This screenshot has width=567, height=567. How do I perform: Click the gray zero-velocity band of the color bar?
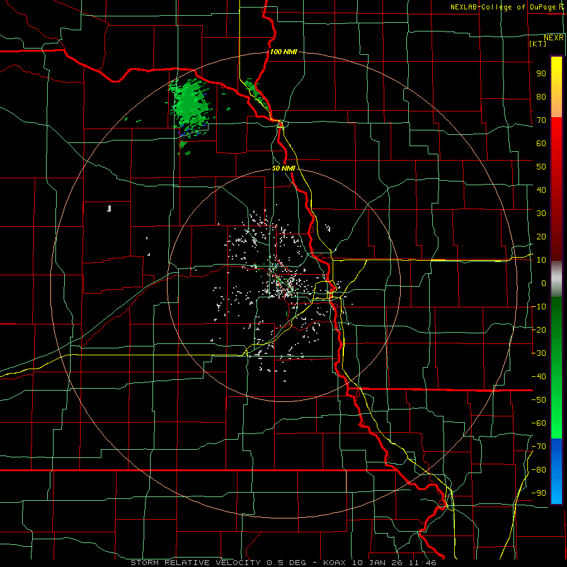(x=556, y=279)
